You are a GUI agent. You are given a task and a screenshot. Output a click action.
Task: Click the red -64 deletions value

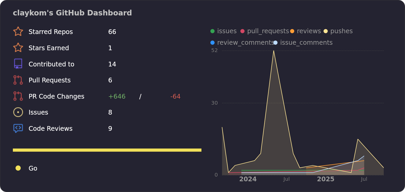[175, 97]
